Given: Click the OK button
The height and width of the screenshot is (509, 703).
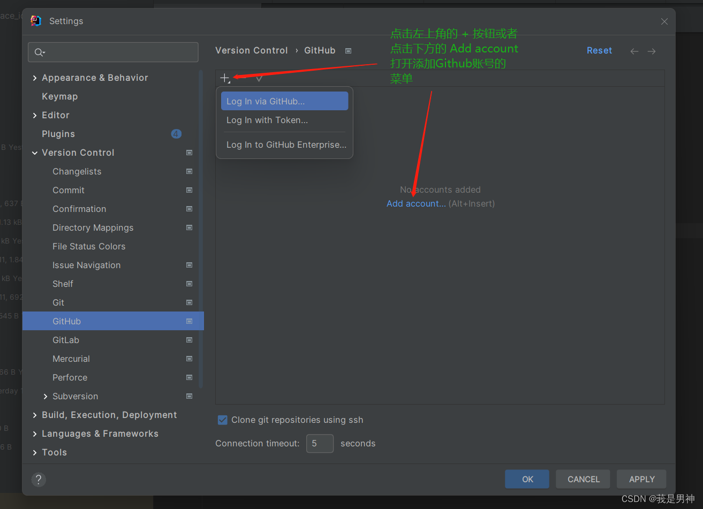Looking at the screenshot, I should point(527,479).
